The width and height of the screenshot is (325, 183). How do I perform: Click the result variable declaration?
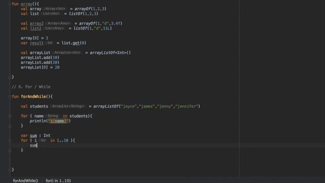coord(37,43)
